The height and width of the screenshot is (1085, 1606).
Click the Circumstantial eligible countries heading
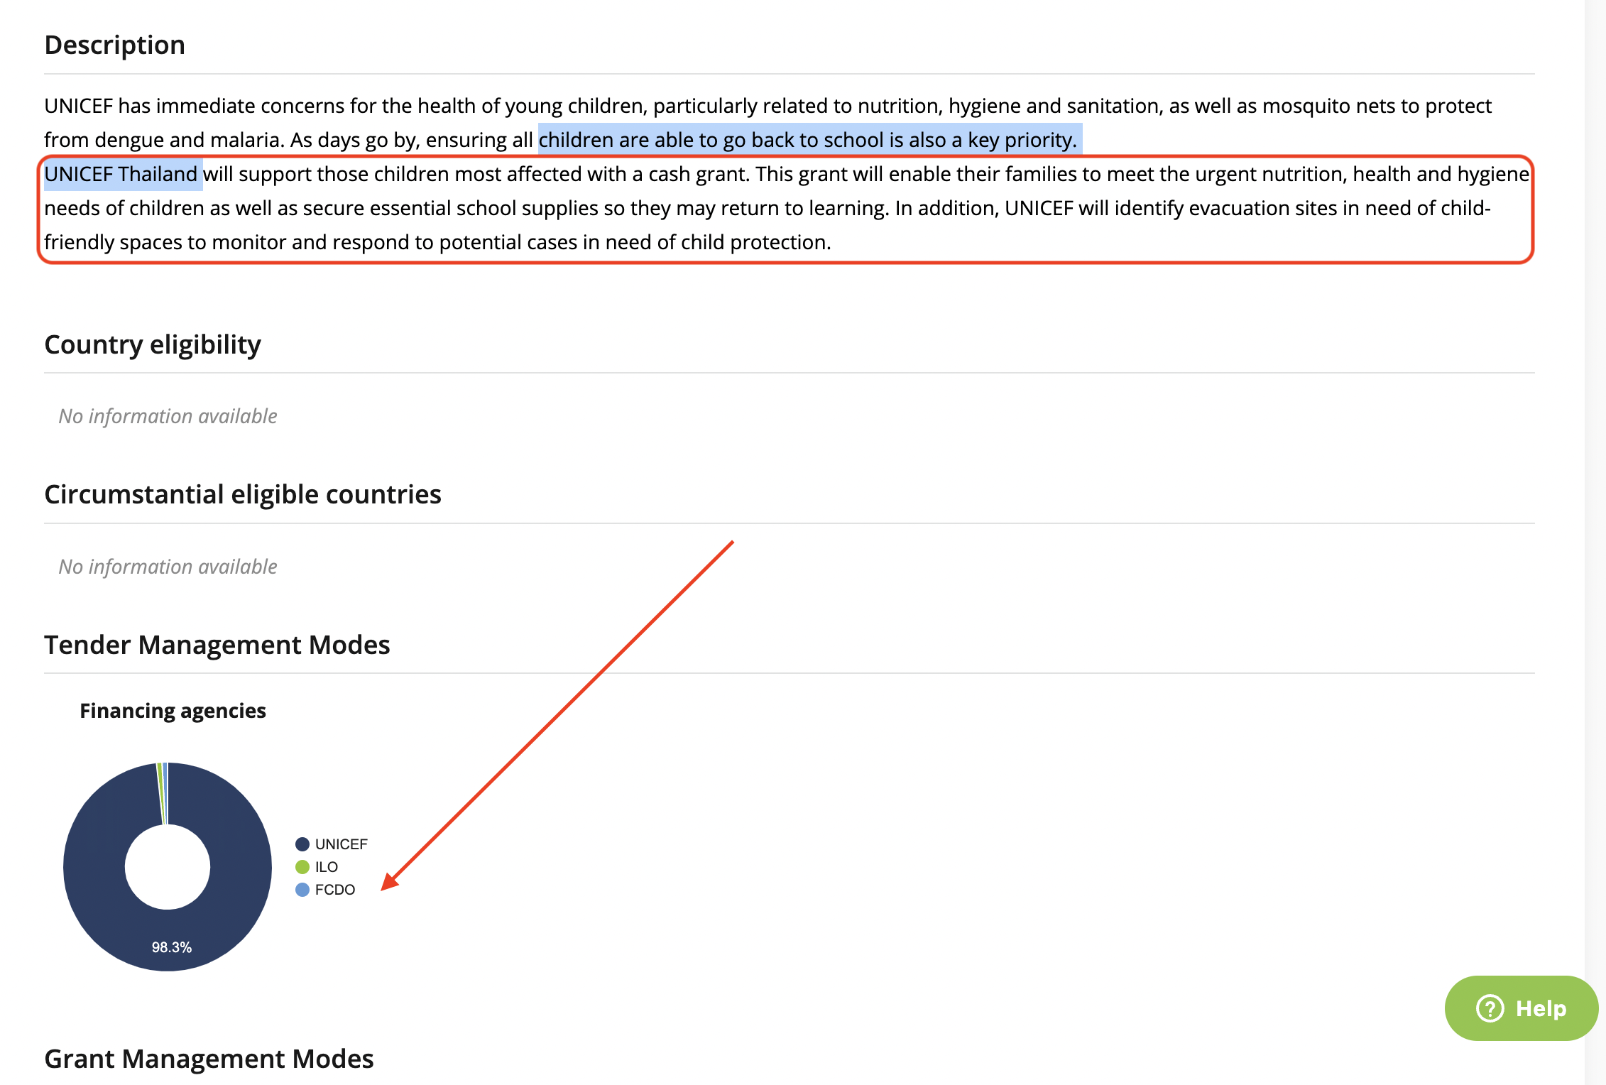(242, 494)
